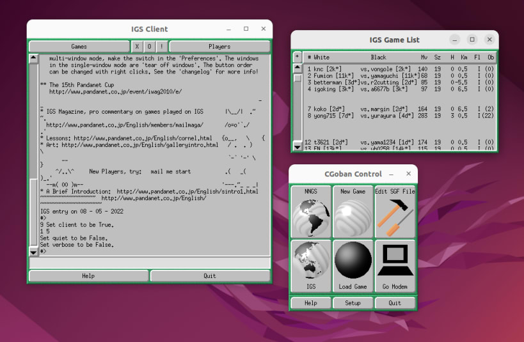Click 'IGS entry on 08 - 05 - 2022' line
The height and width of the screenshot is (342, 524).
tap(82, 212)
